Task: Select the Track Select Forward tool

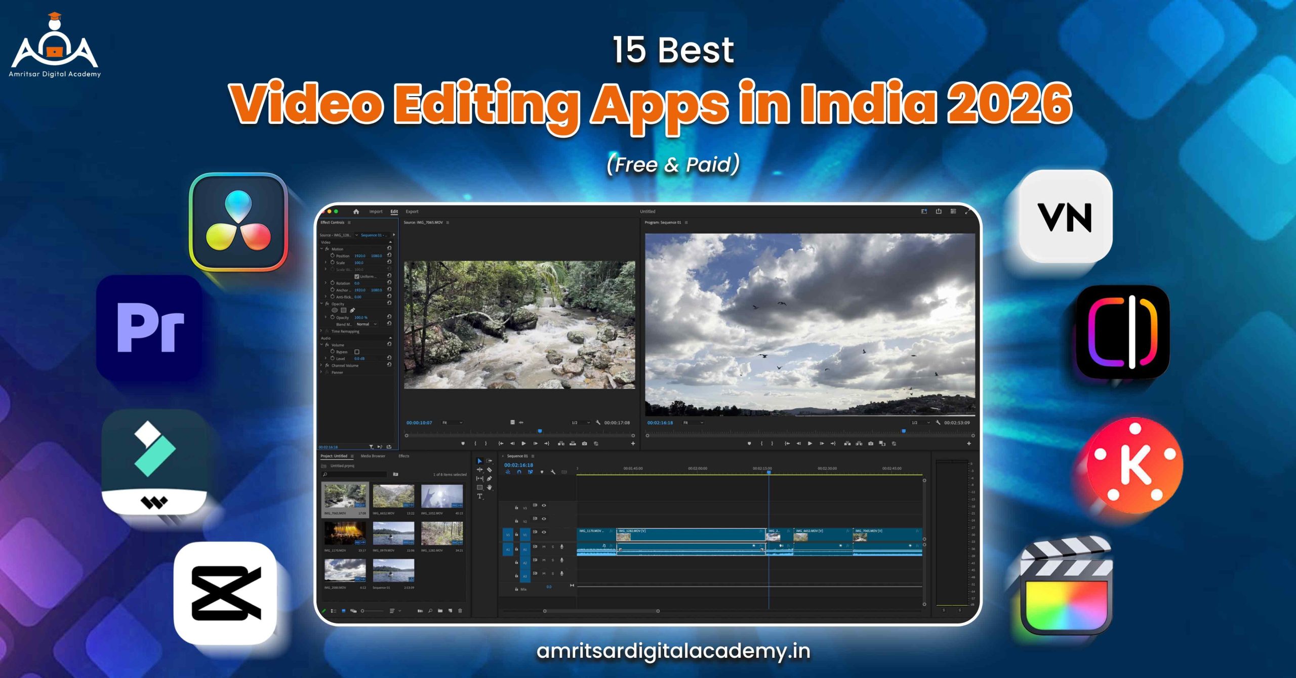Action: 490,461
